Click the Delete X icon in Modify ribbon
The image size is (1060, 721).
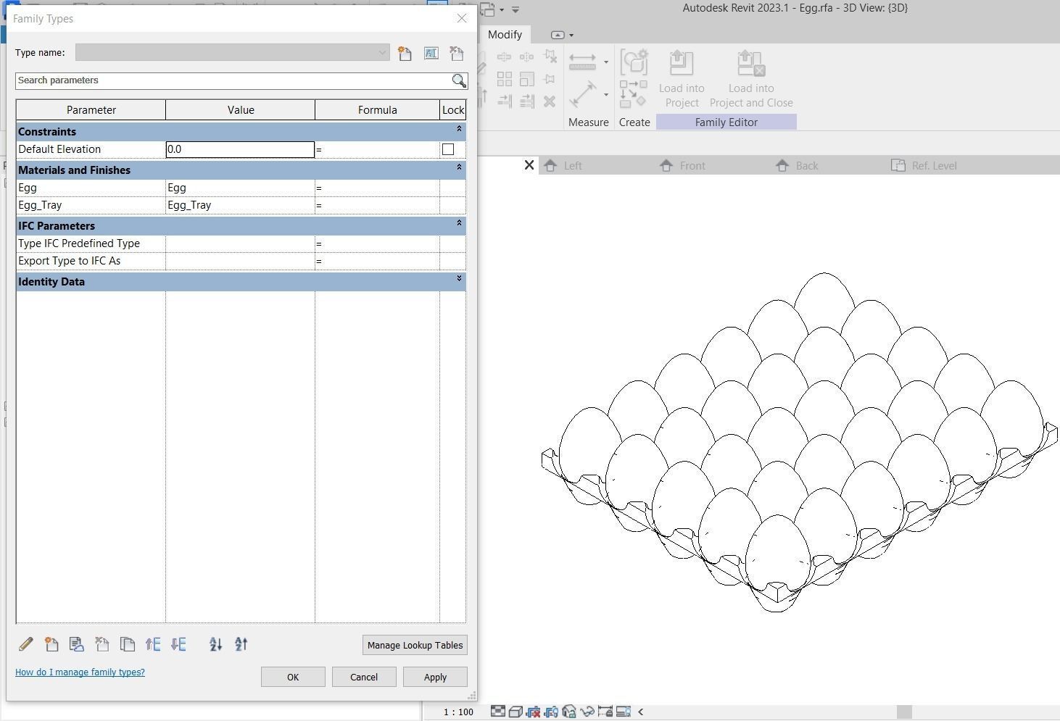pos(550,101)
